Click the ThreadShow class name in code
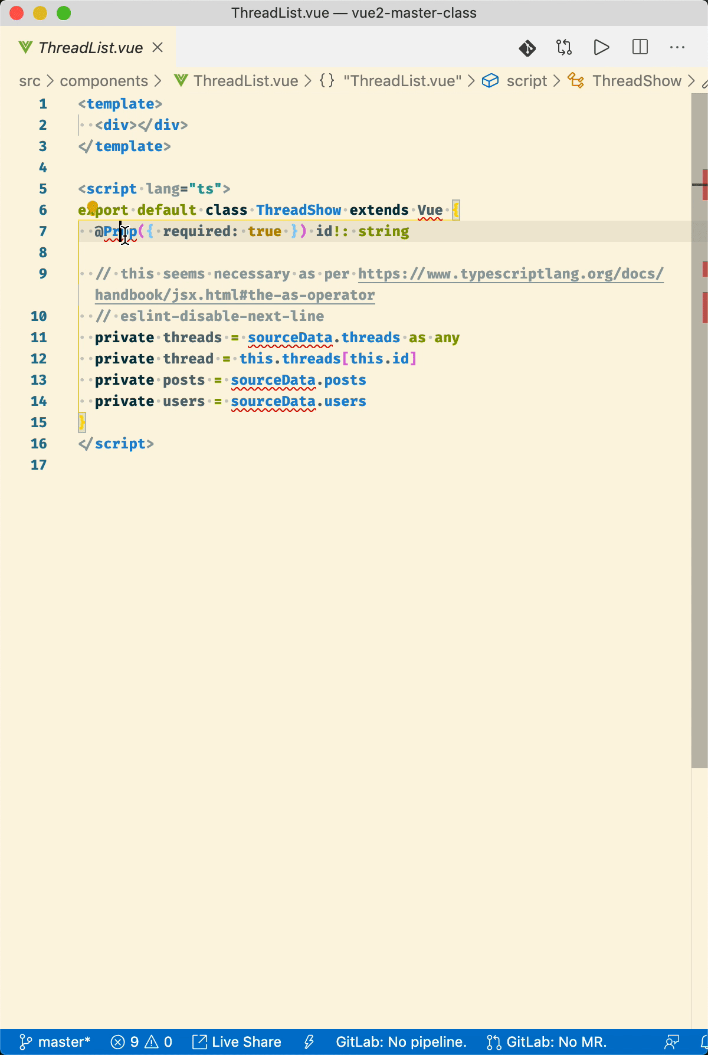Image resolution: width=708 pixels, height=1055 pixels. tap(299, 210)
